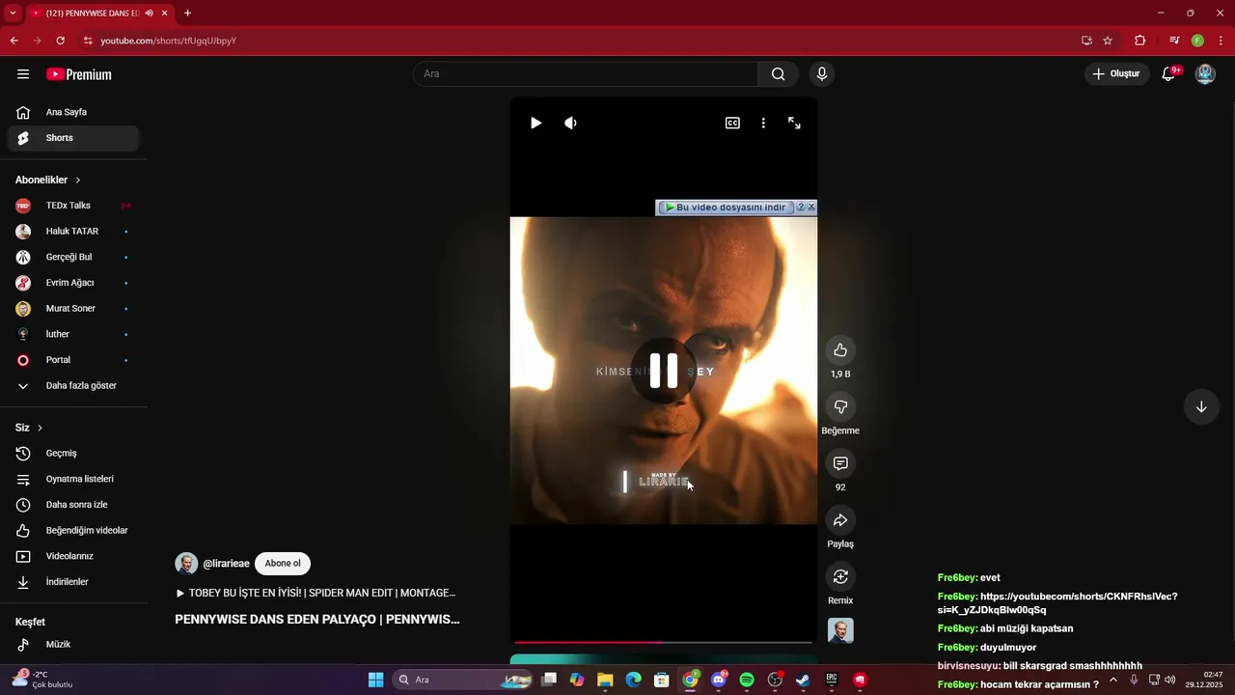Screen dimensions: 1235x695
Task: Open Portal channel in sidebar
Action: (73, 360)
